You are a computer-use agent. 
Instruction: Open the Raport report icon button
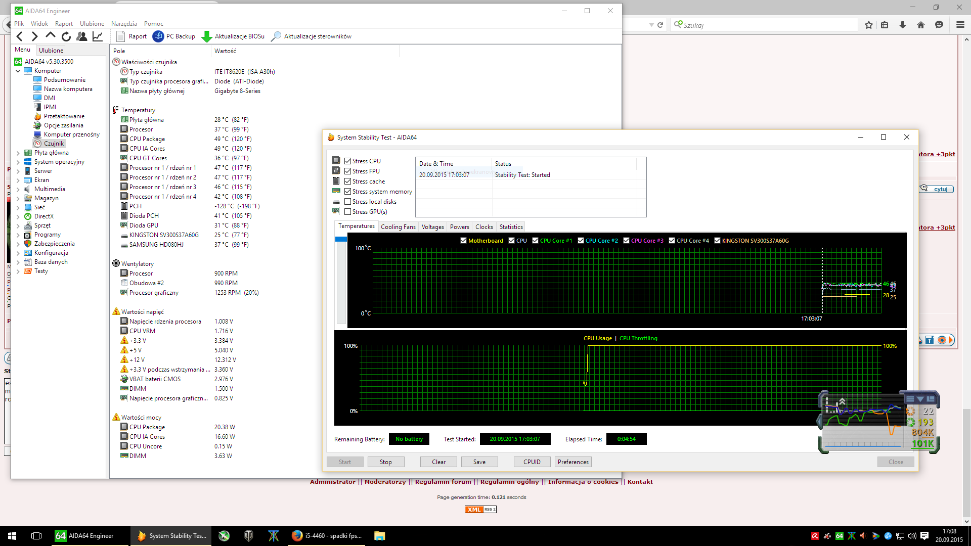[120, 36]
